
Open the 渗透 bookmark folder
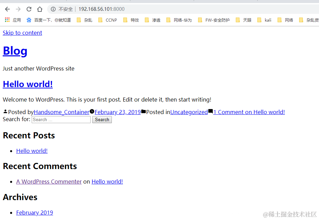[x=153, y=20]
